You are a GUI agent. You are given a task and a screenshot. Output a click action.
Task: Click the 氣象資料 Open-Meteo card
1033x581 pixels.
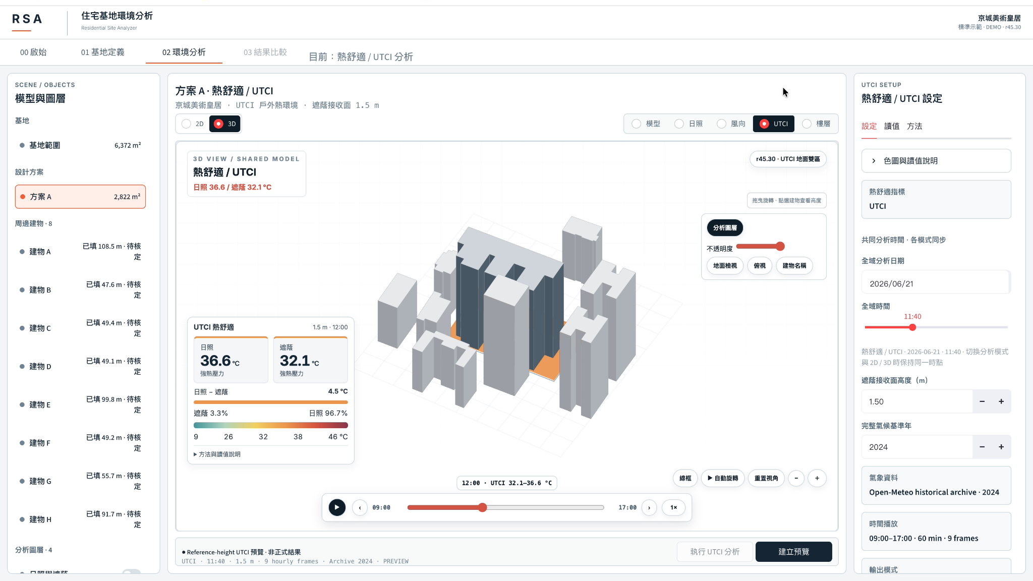(936, 485)
